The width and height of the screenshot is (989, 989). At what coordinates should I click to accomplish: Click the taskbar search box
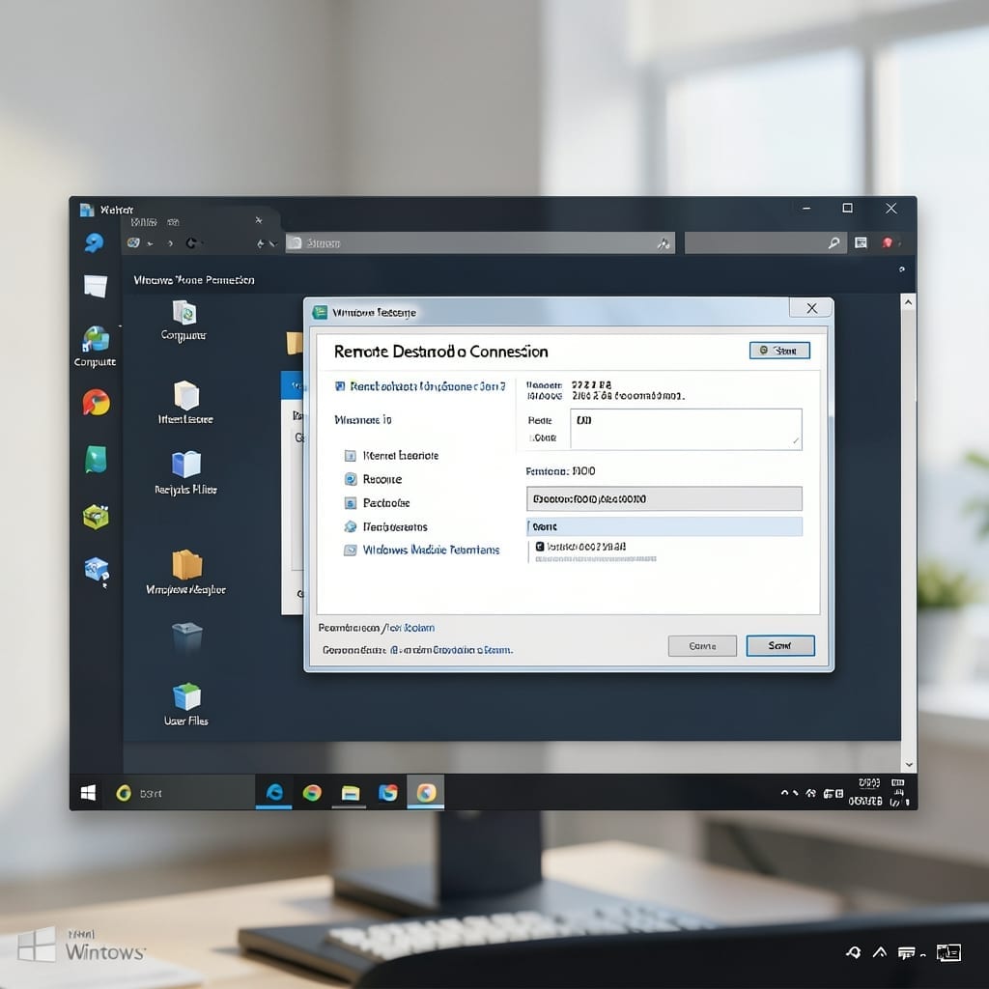click(183, 793)
